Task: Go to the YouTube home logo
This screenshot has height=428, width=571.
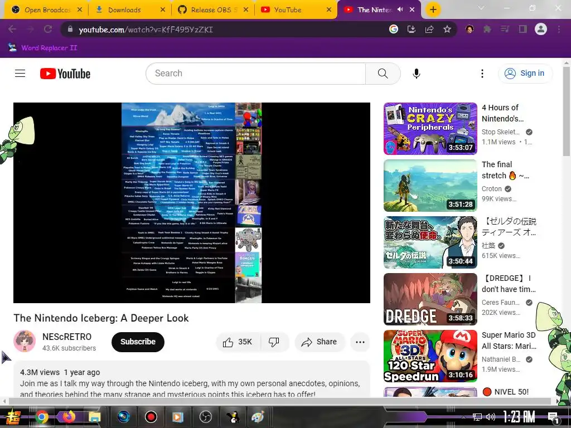Action: click(65, 74)
